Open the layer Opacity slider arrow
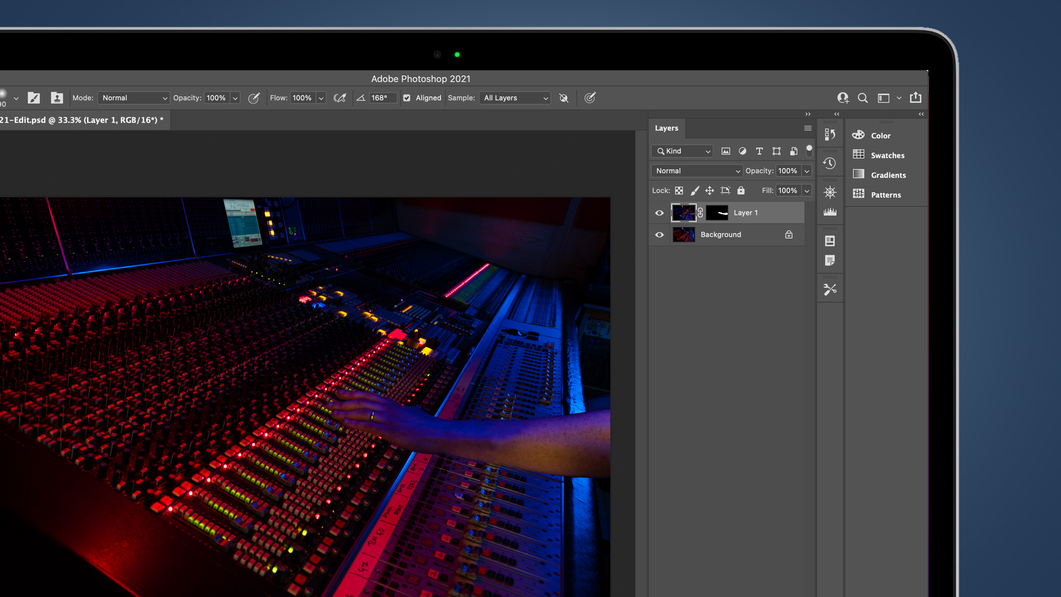Screen dimensions: 1061x597 (x=807, y=171)
